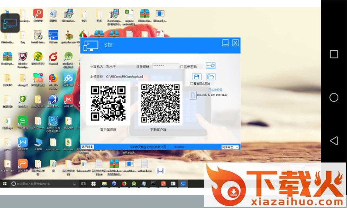Click the 客户端连接 QR code
This screenshot has height=208, width=347.
[108, 104]
